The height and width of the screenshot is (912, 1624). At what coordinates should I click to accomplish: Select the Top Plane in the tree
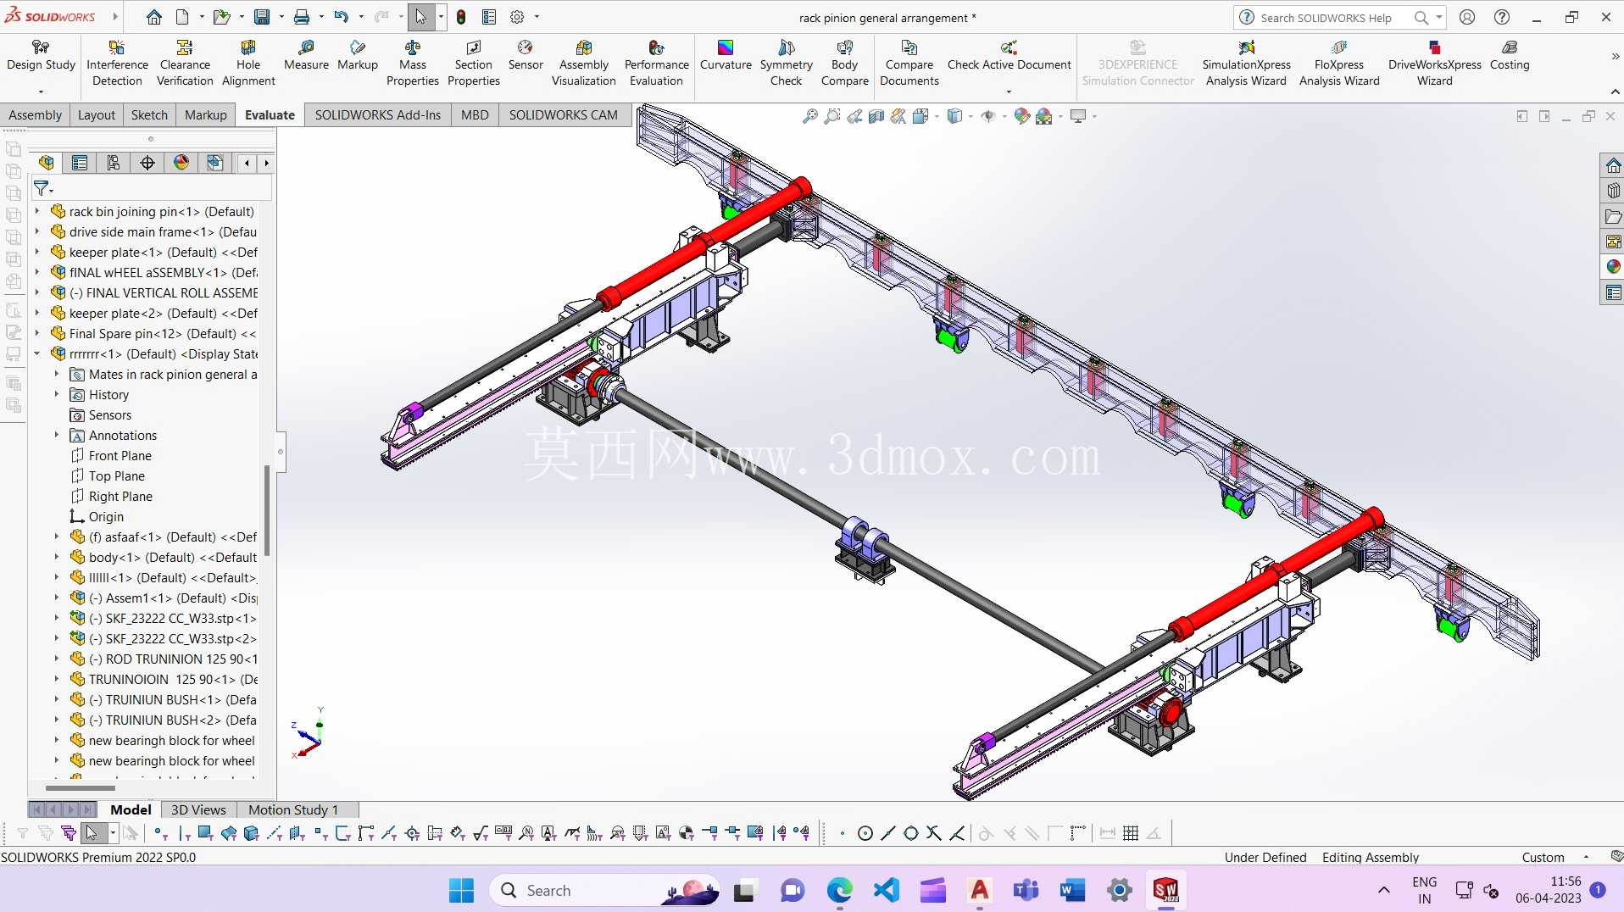117,475
